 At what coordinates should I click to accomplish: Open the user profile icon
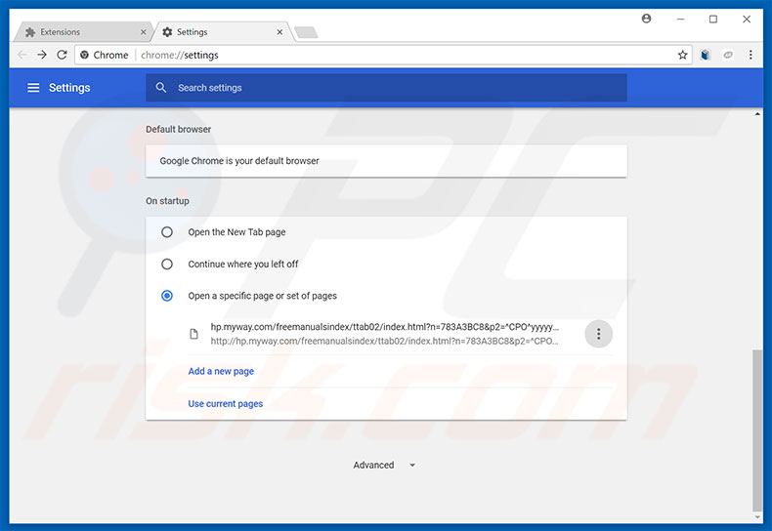[647, 19]
